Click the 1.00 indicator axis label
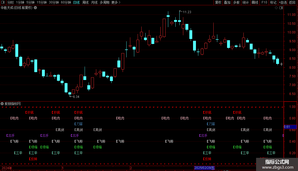298x171 pixels. pyautogui.click(x=292, y=107)
